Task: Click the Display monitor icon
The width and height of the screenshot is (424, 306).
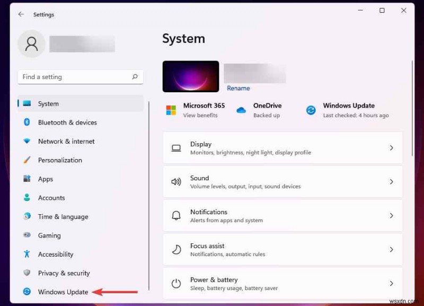Action: pyautogui.click(x=176, y=148)
